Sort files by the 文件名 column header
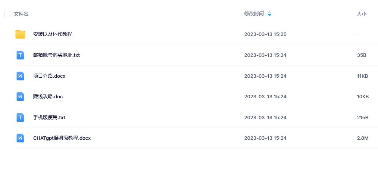 pos(21,14)
